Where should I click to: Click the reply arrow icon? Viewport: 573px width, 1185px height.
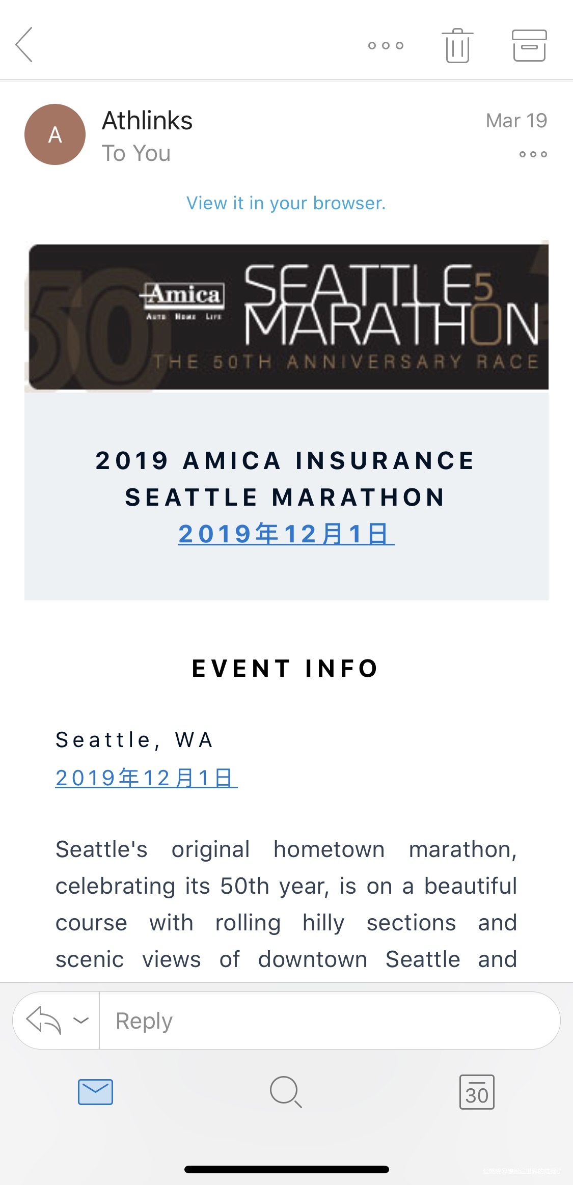tap(44, 1021)
